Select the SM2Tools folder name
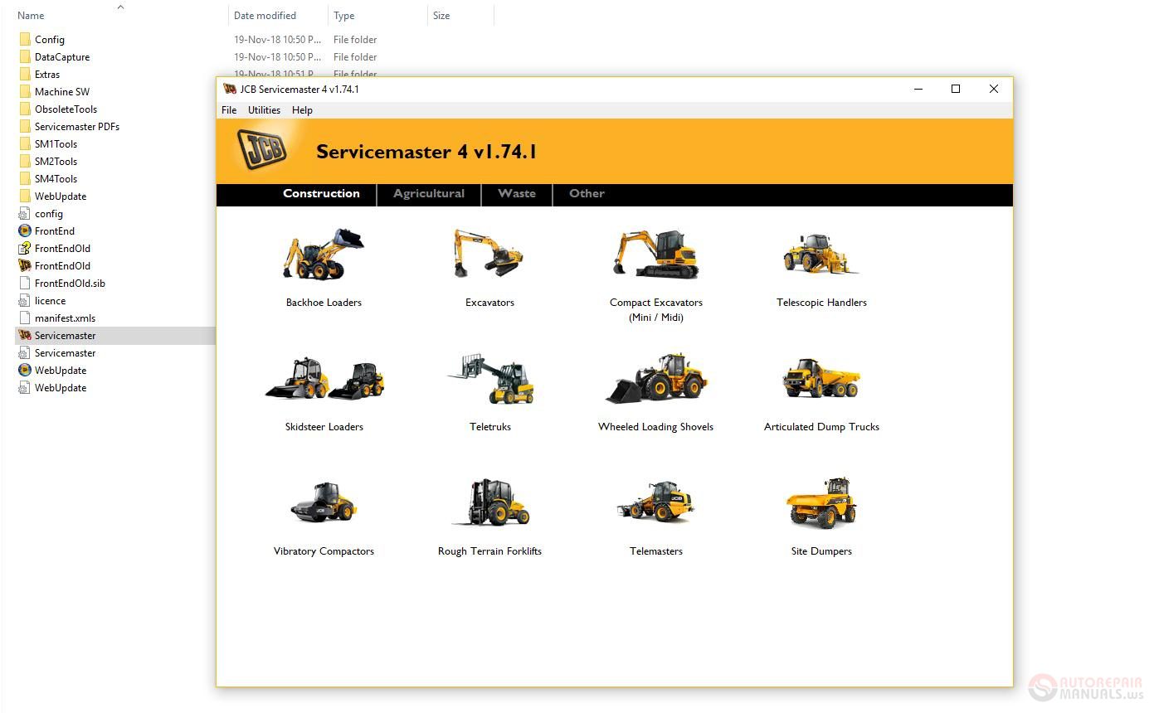The height and width of the screenshot is (713, 1154). [56, 162]
